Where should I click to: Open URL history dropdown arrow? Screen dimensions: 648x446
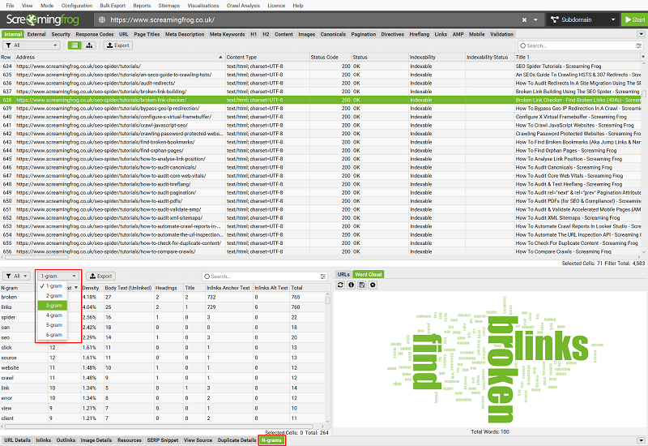(x=535, y=19)
